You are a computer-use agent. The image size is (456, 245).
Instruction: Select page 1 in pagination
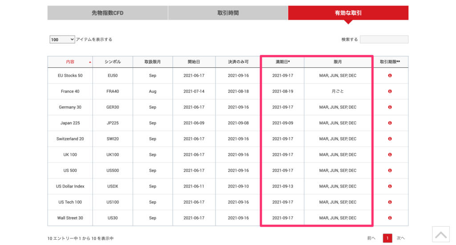[x=387, y=238]
